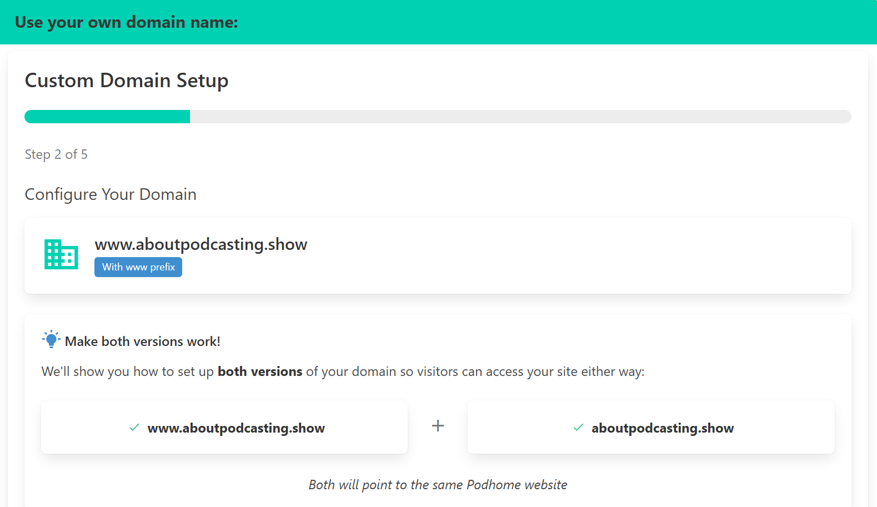Click the 'Configure Your Domain' heading
This screenshot has height=507, width=877.
coord(111,194)
